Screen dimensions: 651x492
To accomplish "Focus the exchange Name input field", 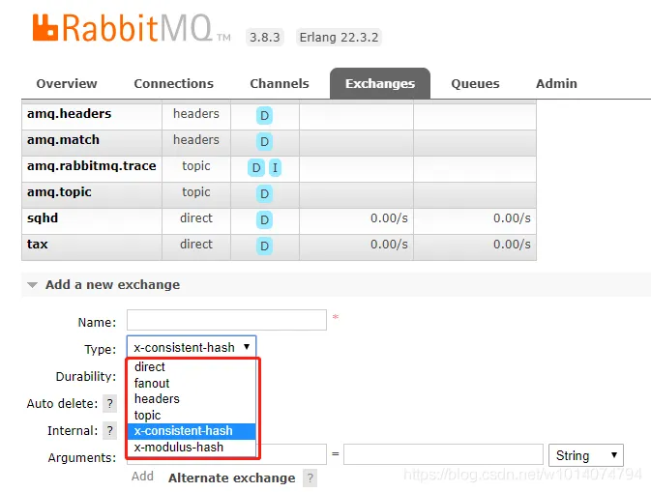I will [x=226, y=320].
